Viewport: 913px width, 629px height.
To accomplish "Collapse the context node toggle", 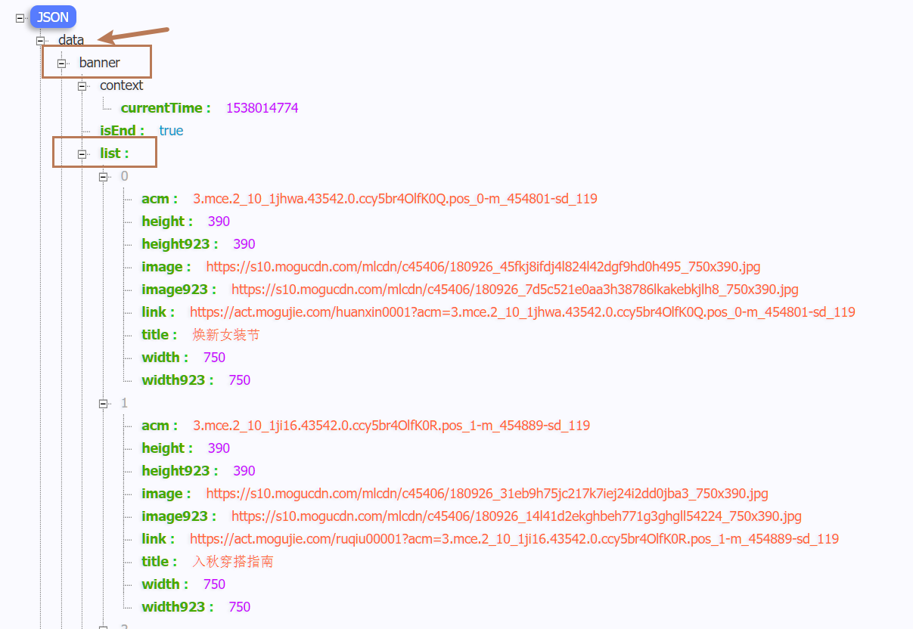I will [82, 86].
